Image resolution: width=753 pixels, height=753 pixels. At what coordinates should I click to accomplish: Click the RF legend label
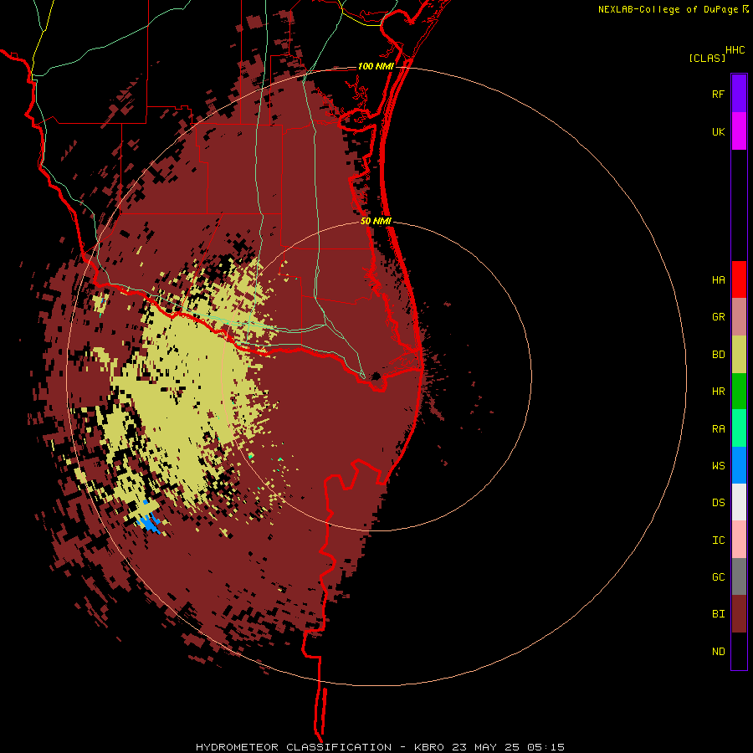(718, 94)
